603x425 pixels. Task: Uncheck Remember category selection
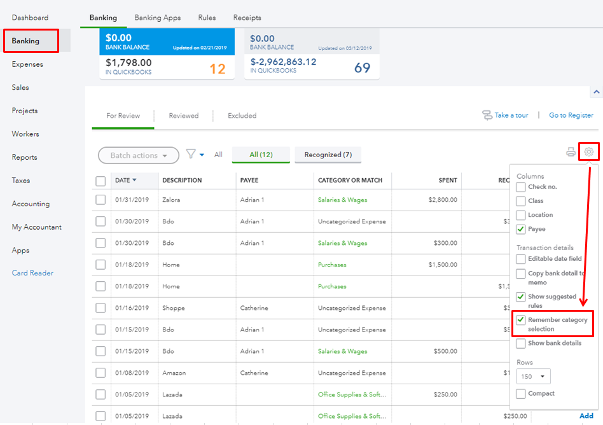tap(521, 320)
